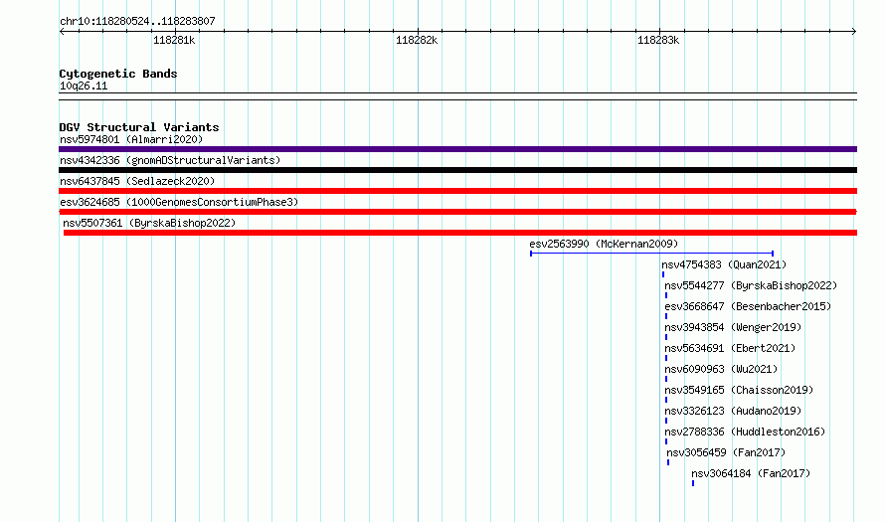Open nsv6090963 (Wu2021) label
This screenshot has width=885, height=522.
pos(721,369)
